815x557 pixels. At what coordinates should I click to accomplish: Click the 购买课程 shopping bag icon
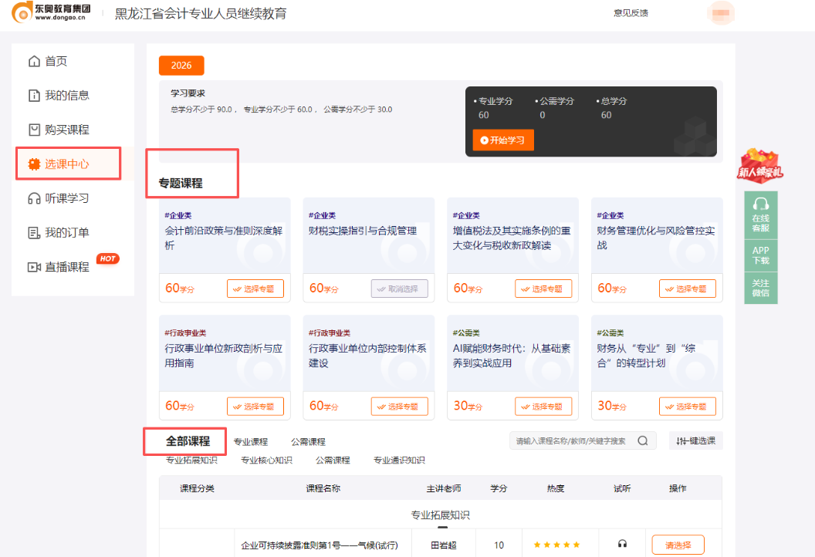(x=34, y=130)
